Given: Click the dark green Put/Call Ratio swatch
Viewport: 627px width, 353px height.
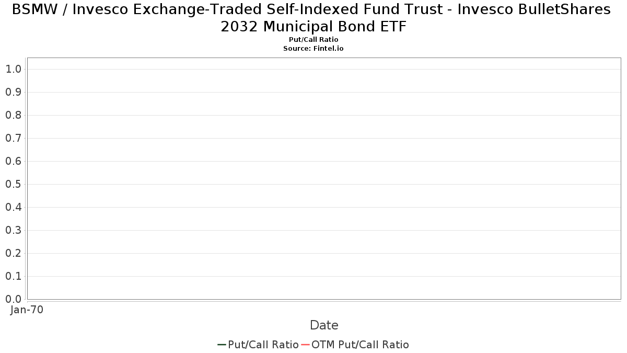Looking at the screenshot, I should point(222,345).
